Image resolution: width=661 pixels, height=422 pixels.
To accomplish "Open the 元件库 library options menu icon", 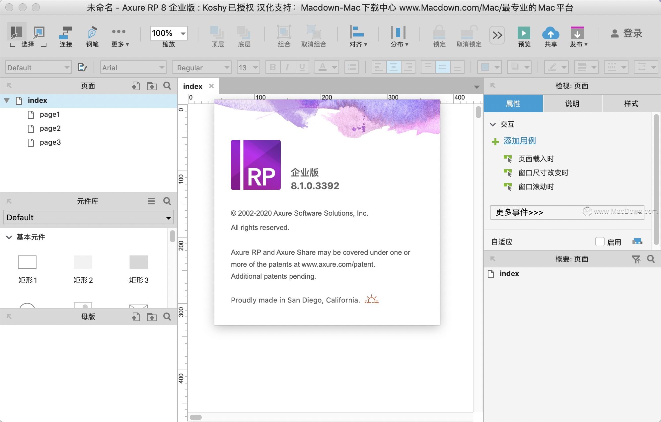I will tap(151, 201).
